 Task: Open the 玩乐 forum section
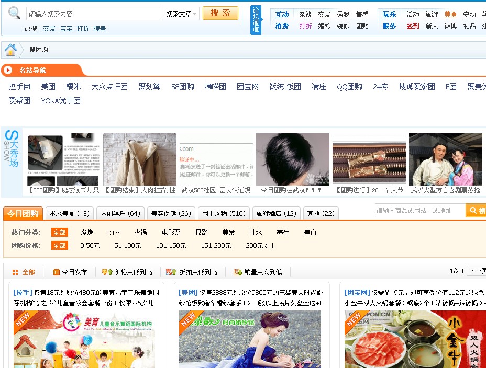[389, 15]
